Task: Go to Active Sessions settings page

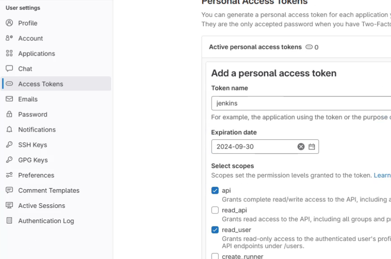Action: (x=41, y=206)
